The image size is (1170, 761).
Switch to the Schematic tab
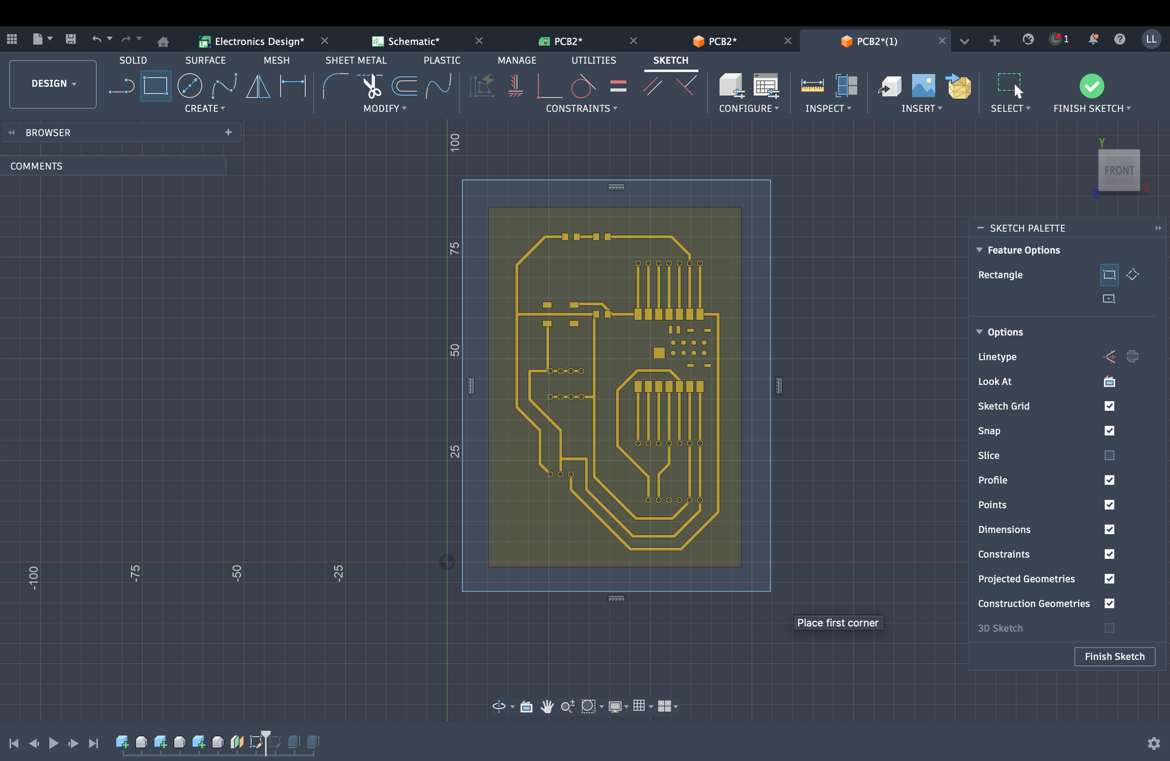412,41
